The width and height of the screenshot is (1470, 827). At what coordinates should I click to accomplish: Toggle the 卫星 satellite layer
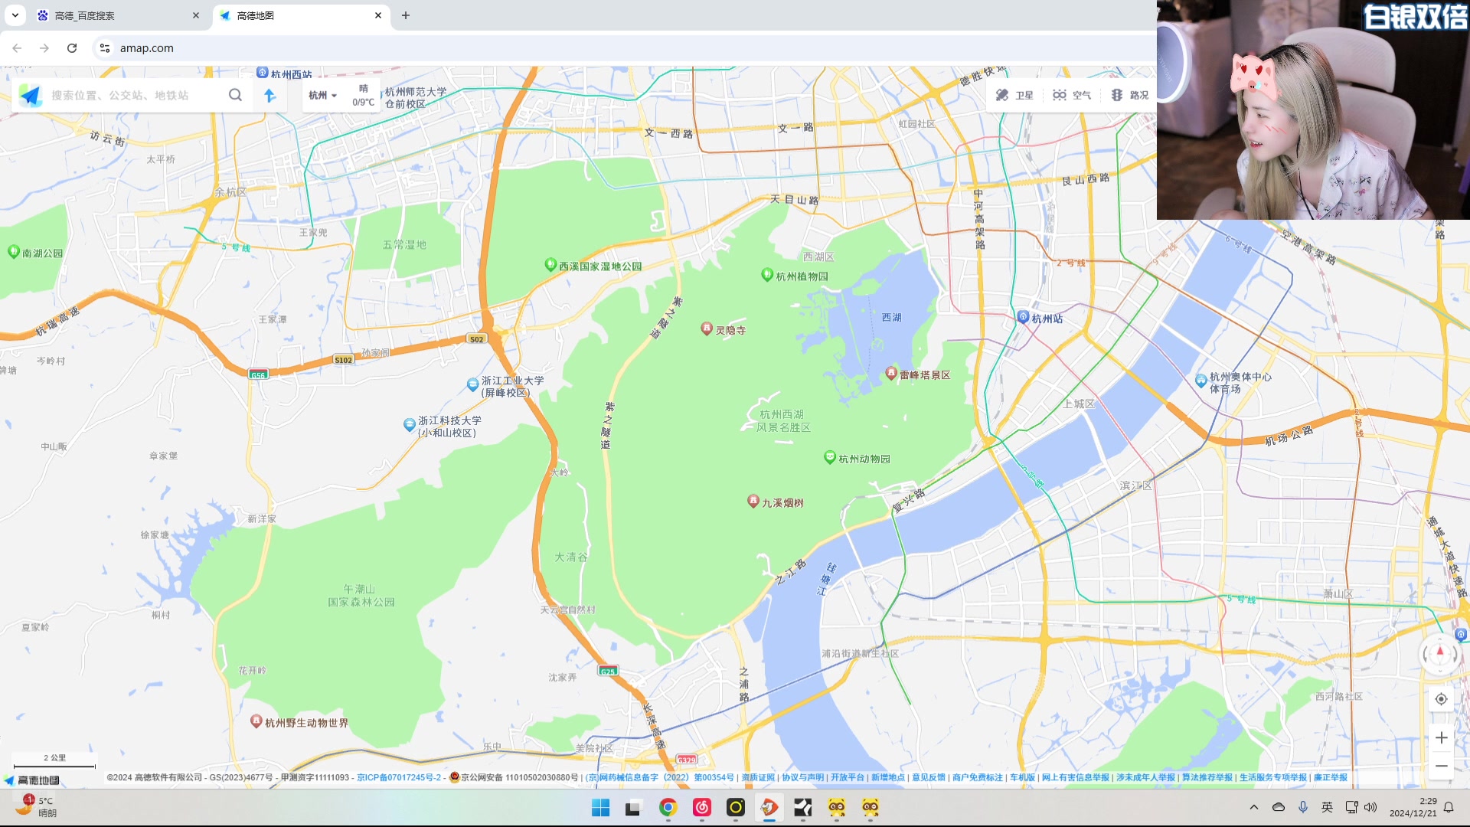point(1014,95)
